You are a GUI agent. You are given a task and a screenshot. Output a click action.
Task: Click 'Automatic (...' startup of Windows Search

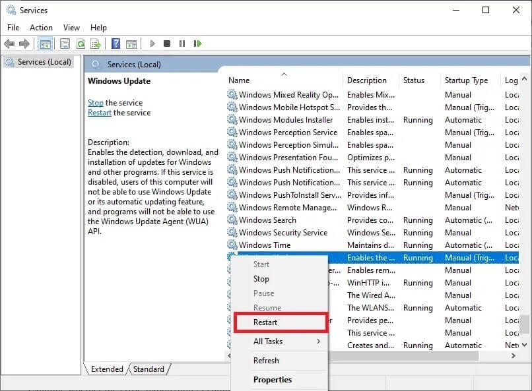click(469, 220)
